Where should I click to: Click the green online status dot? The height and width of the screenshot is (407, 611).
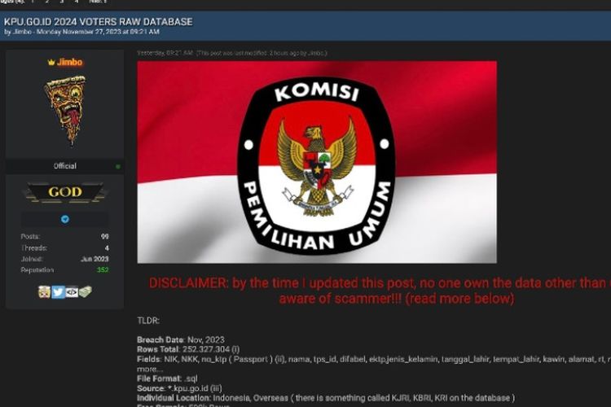[118, 167]
